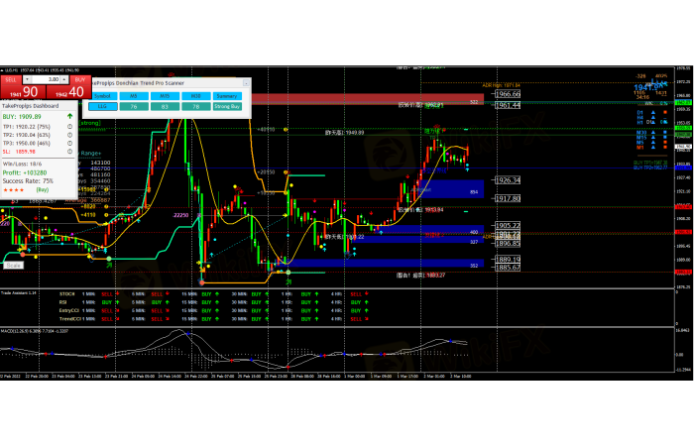Click the Symbol header in scanner
The image size is (694, 446).
(101, 96)
